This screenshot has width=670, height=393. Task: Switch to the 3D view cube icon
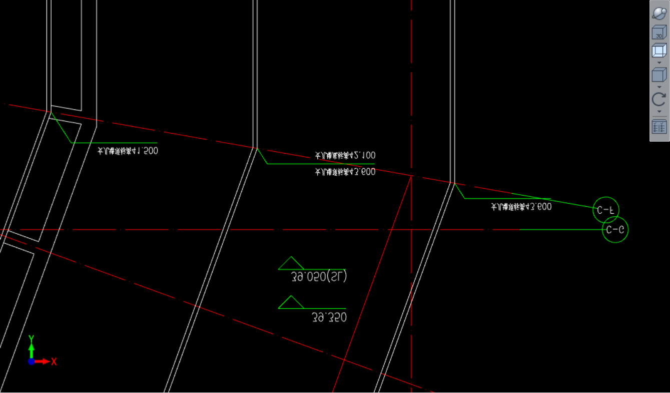click(x=659, y=33)
